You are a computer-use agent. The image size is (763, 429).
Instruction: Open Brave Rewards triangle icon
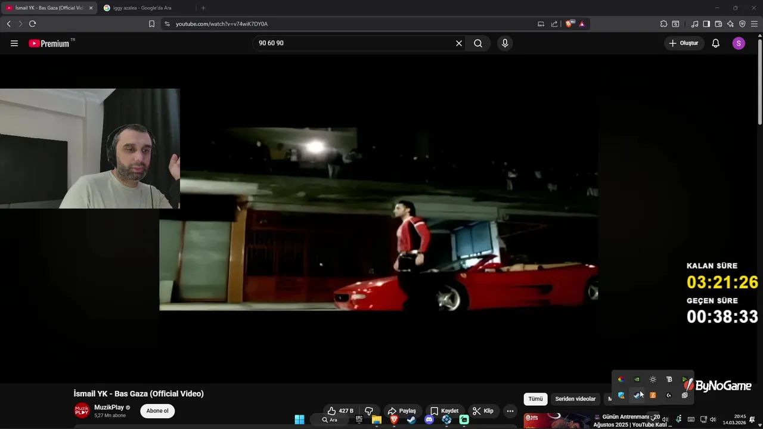582,24
